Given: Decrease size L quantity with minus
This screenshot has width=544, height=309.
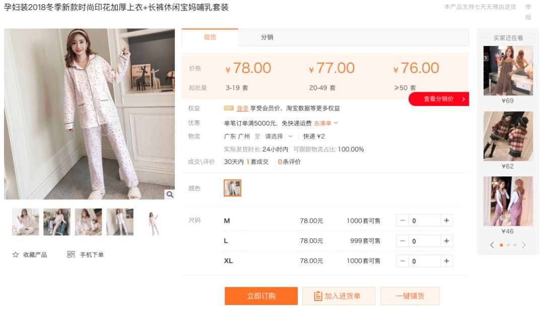Looking at the screenshot, I should coord(402,241).
